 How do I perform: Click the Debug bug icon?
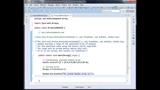pos(76,8)
